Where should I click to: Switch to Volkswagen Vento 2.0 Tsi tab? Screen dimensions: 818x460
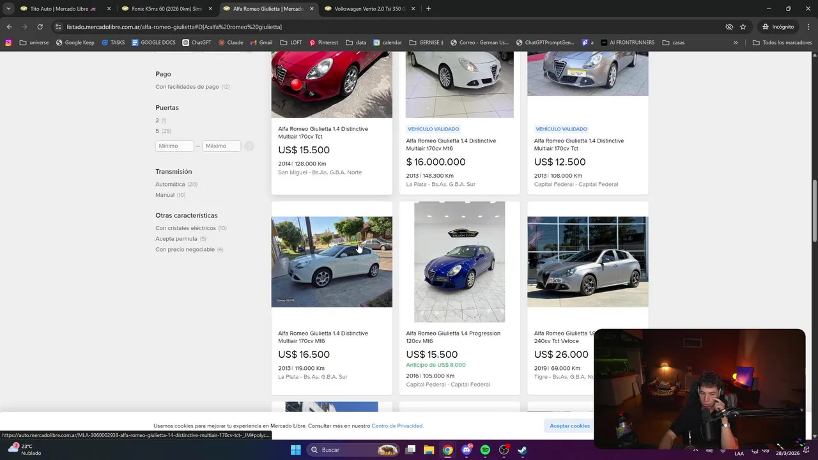pos(370,9)
